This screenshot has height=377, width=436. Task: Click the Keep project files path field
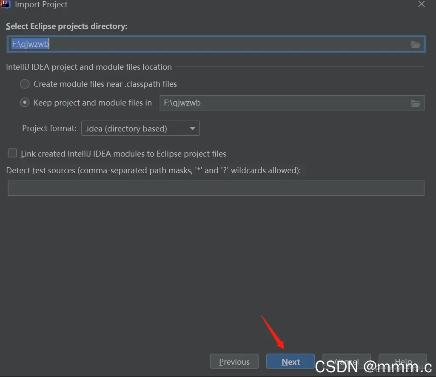coord(292,103)
